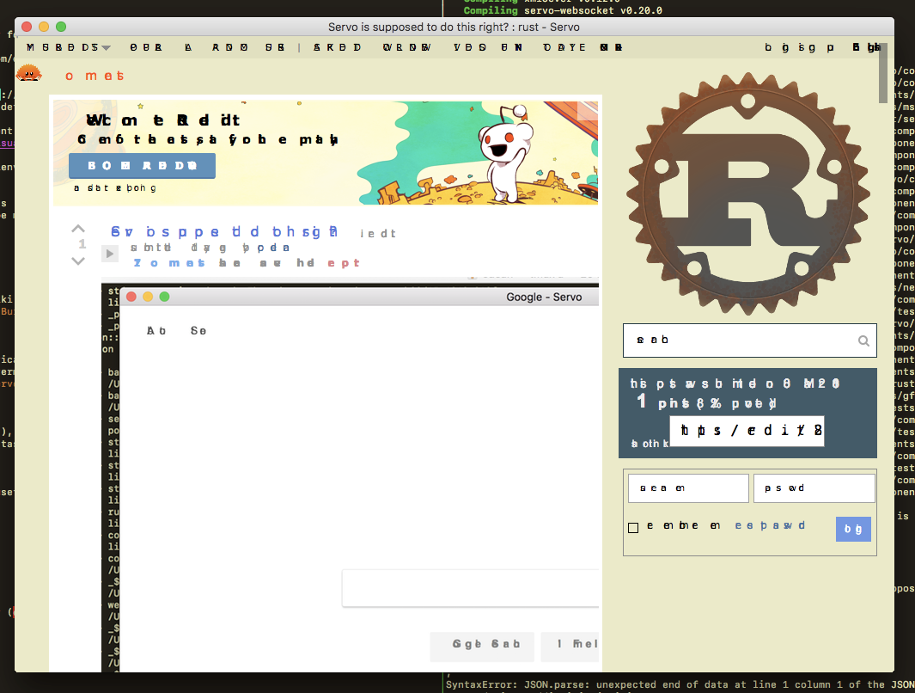Open the blue comments link under the post

click(169, 263)
